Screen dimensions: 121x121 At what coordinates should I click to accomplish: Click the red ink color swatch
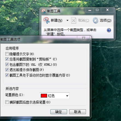click(x=44, y=96)
